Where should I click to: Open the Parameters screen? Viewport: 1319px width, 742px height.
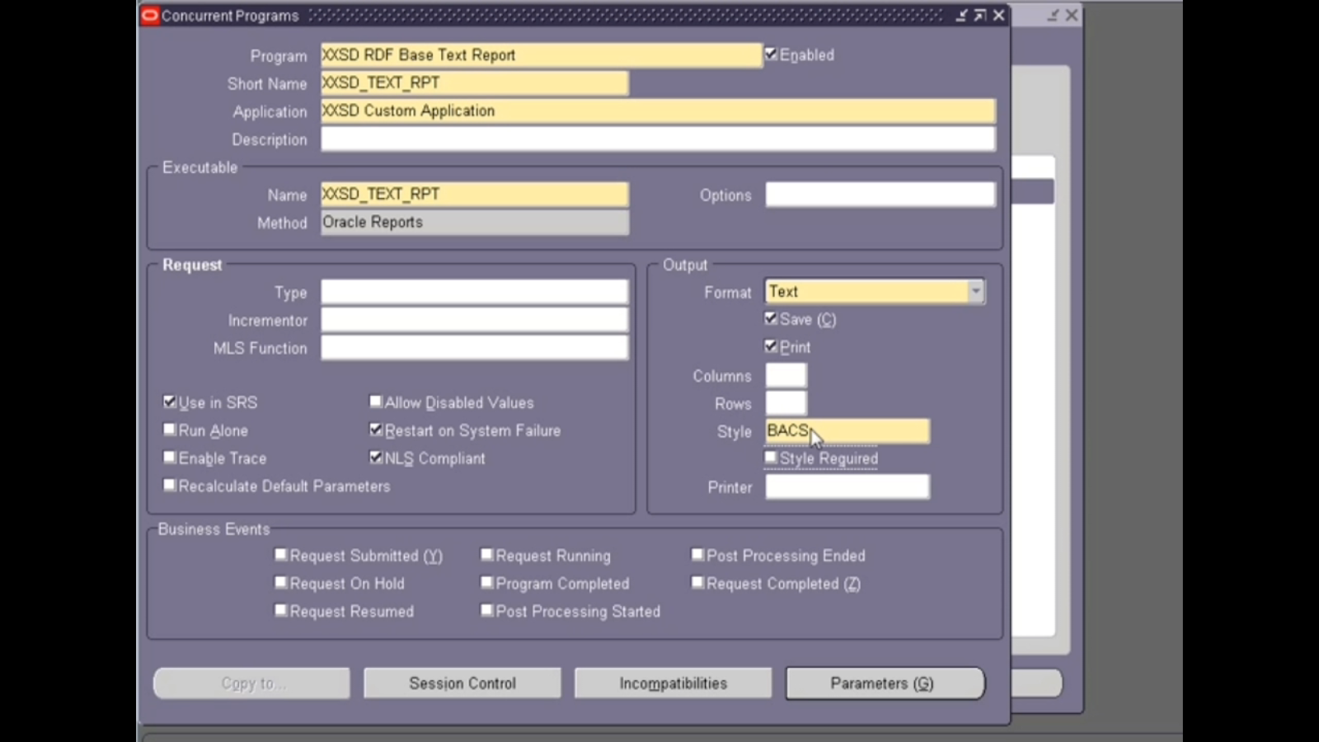(885, 683)
